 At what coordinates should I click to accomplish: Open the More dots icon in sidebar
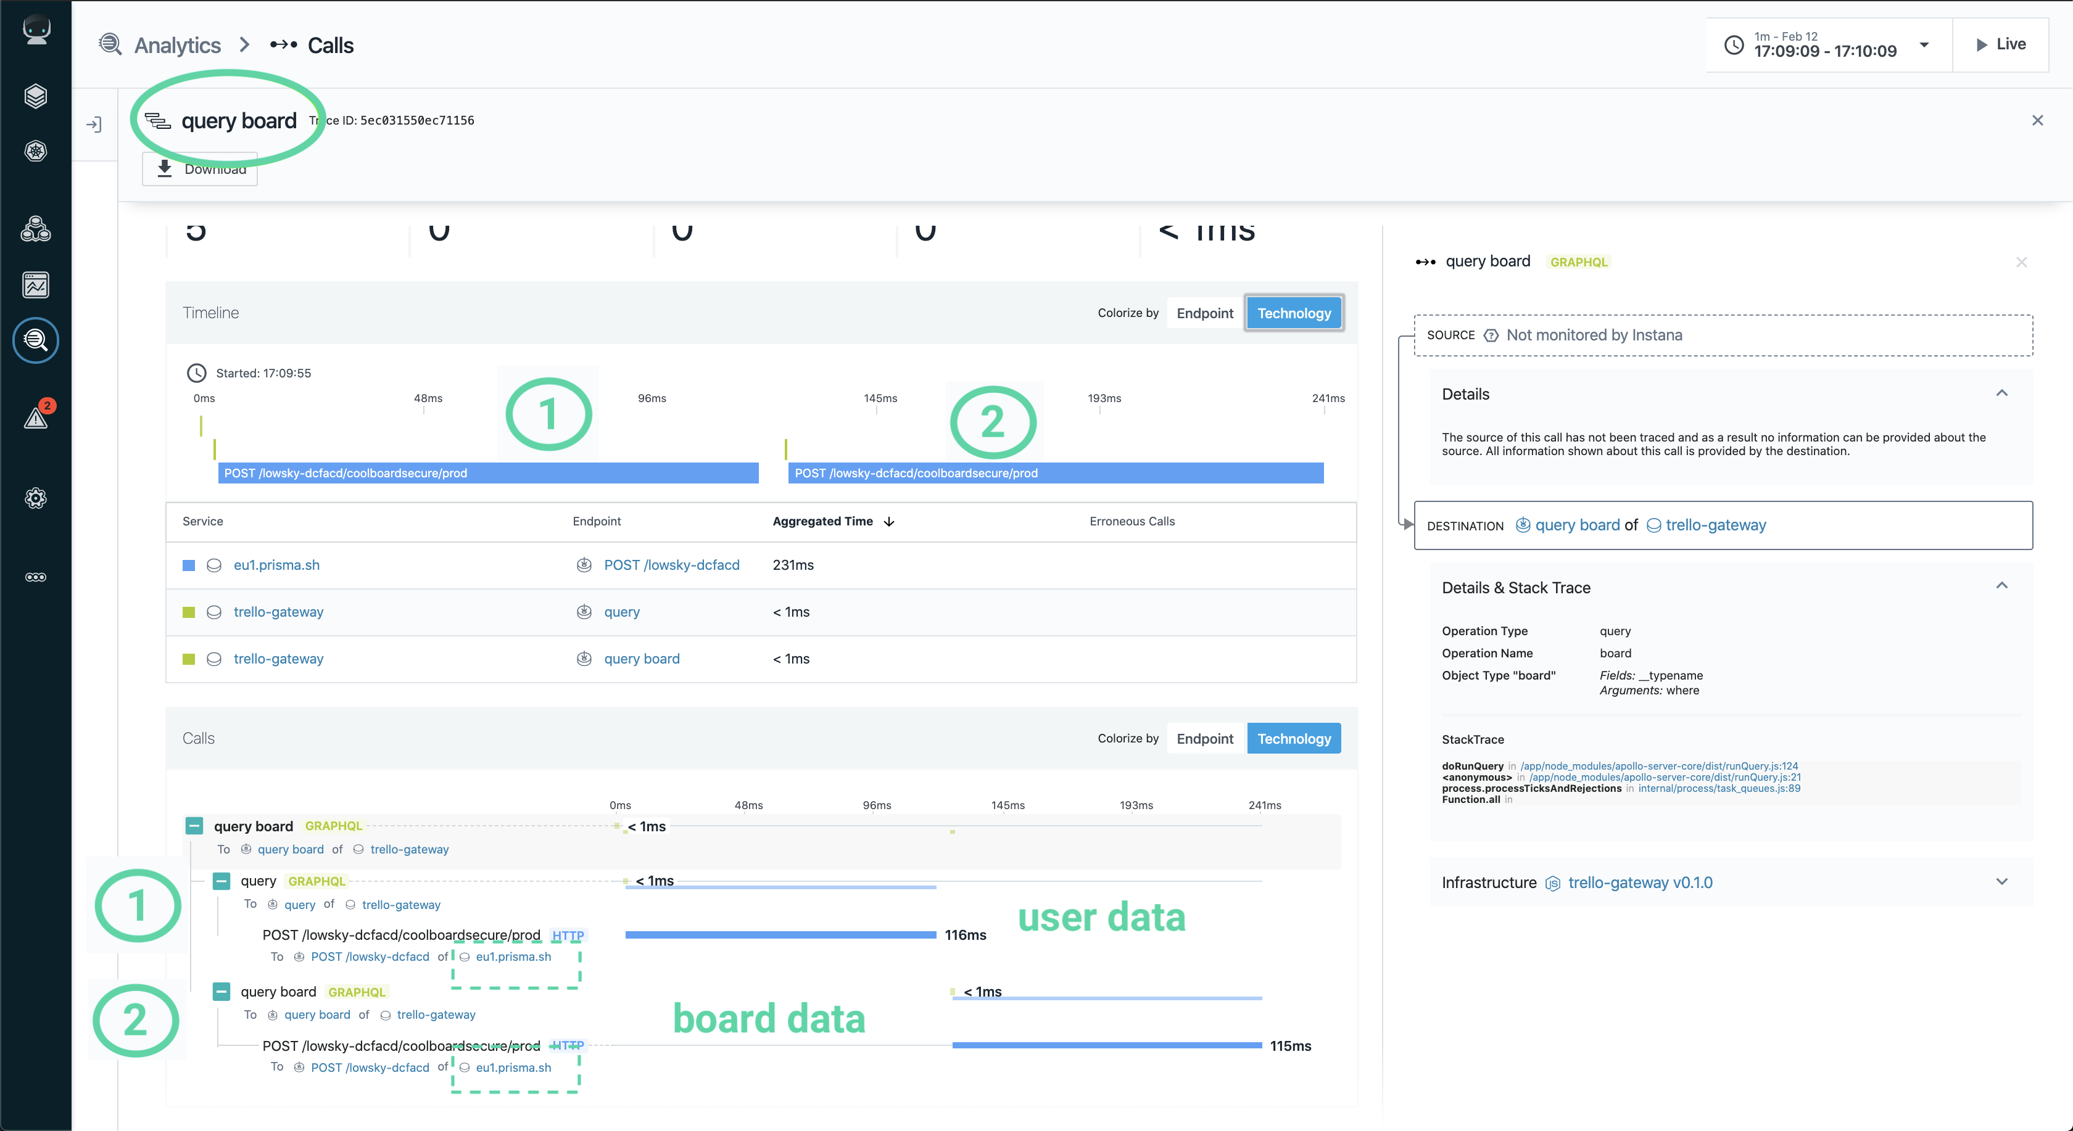(35, 577)
